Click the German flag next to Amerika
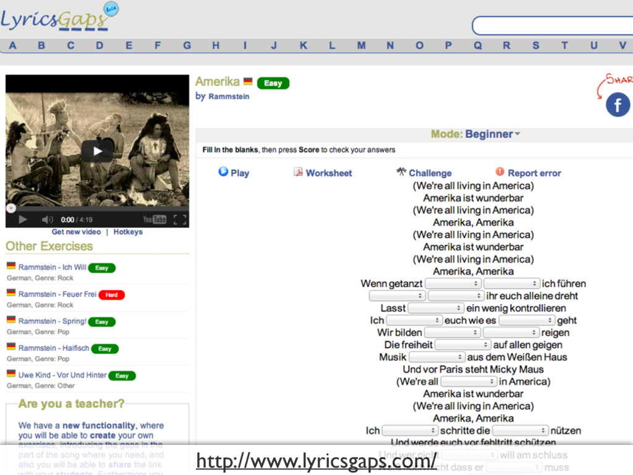The image size is (633, 475). [248, 81]
